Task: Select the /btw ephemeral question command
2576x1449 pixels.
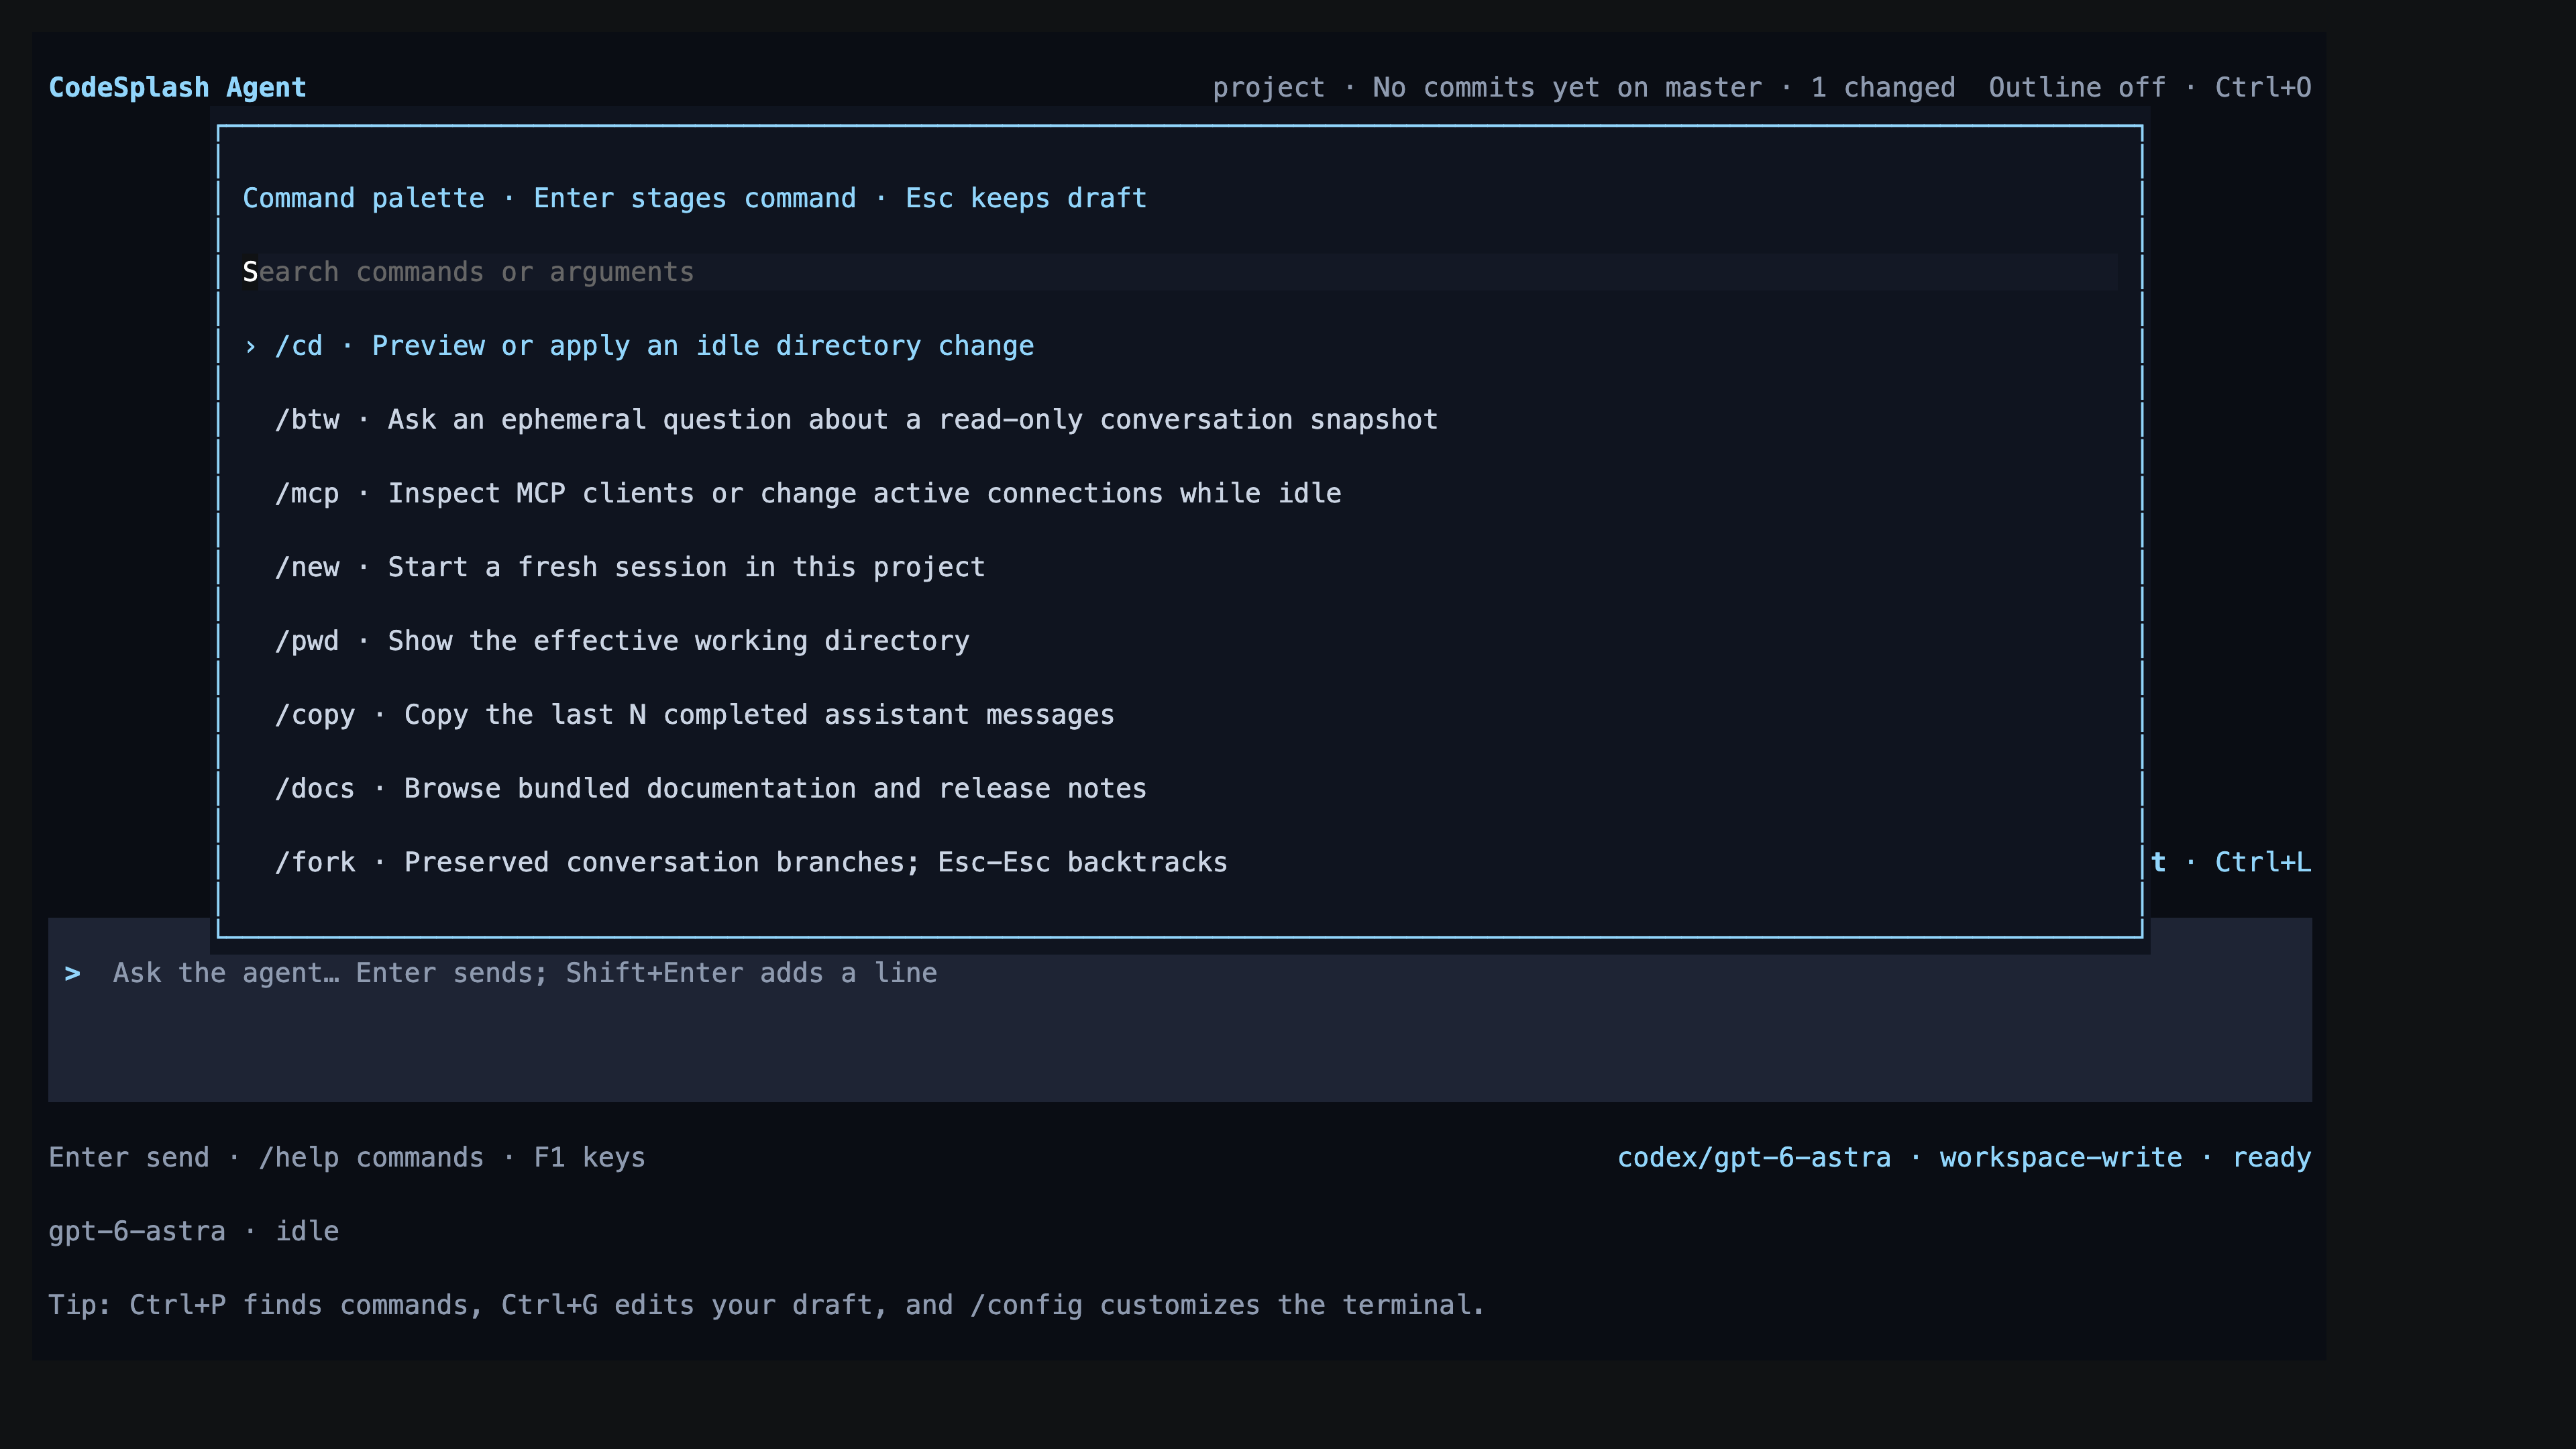Action: click(x=1179, y=420)
